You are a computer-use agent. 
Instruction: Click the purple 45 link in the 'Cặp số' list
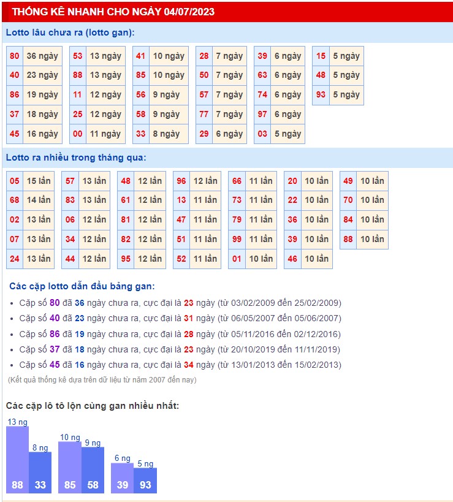(55, 365)
